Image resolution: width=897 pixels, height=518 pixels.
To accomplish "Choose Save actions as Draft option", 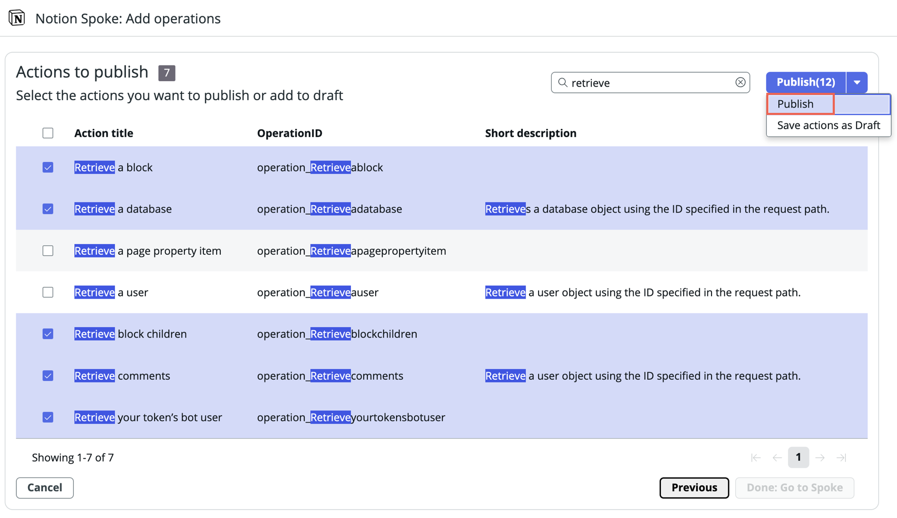I will click(828, 126).
